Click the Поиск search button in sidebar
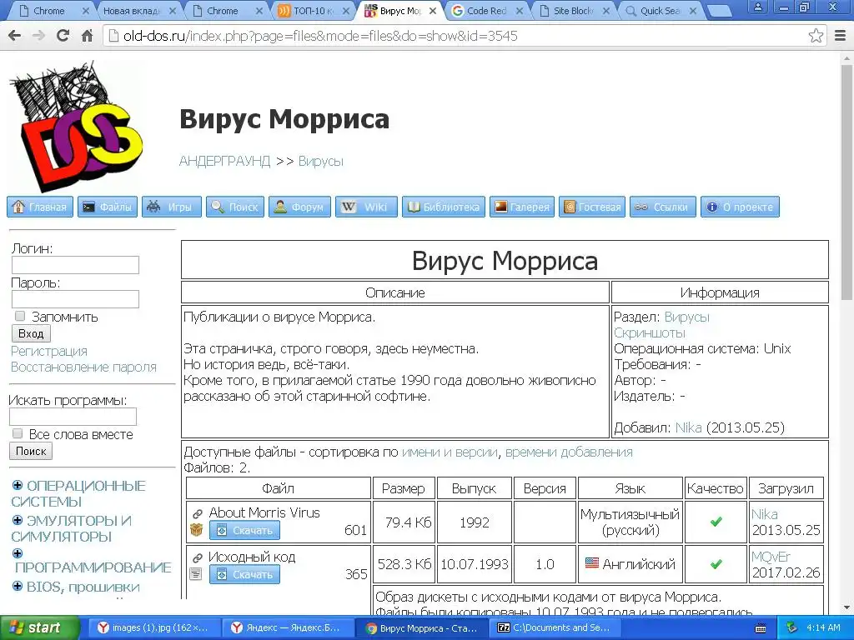Screen dimensions: 854x640 (31, 451)
